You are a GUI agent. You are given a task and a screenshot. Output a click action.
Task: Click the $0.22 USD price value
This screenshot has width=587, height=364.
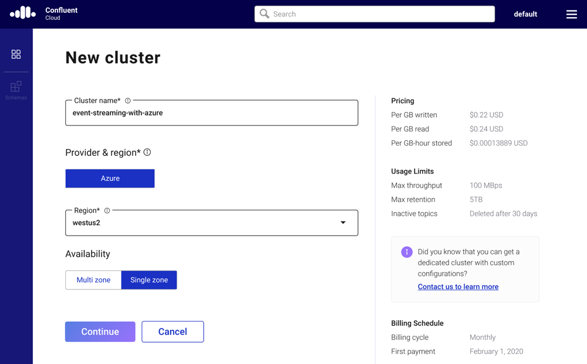(x=486, y=115)
